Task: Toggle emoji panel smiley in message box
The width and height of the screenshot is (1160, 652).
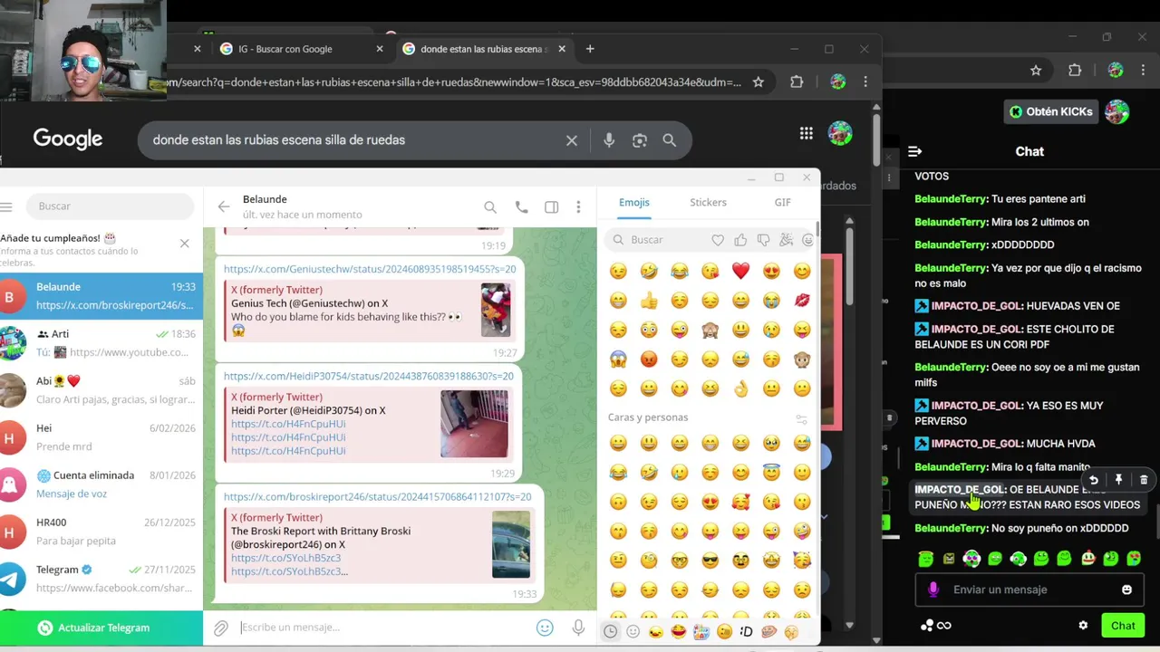Action: pos(545,628)
